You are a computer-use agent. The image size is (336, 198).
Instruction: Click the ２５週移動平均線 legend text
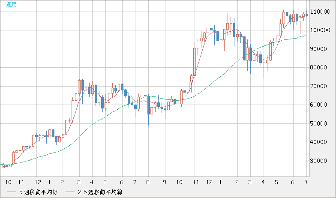[x=99, y=192]
